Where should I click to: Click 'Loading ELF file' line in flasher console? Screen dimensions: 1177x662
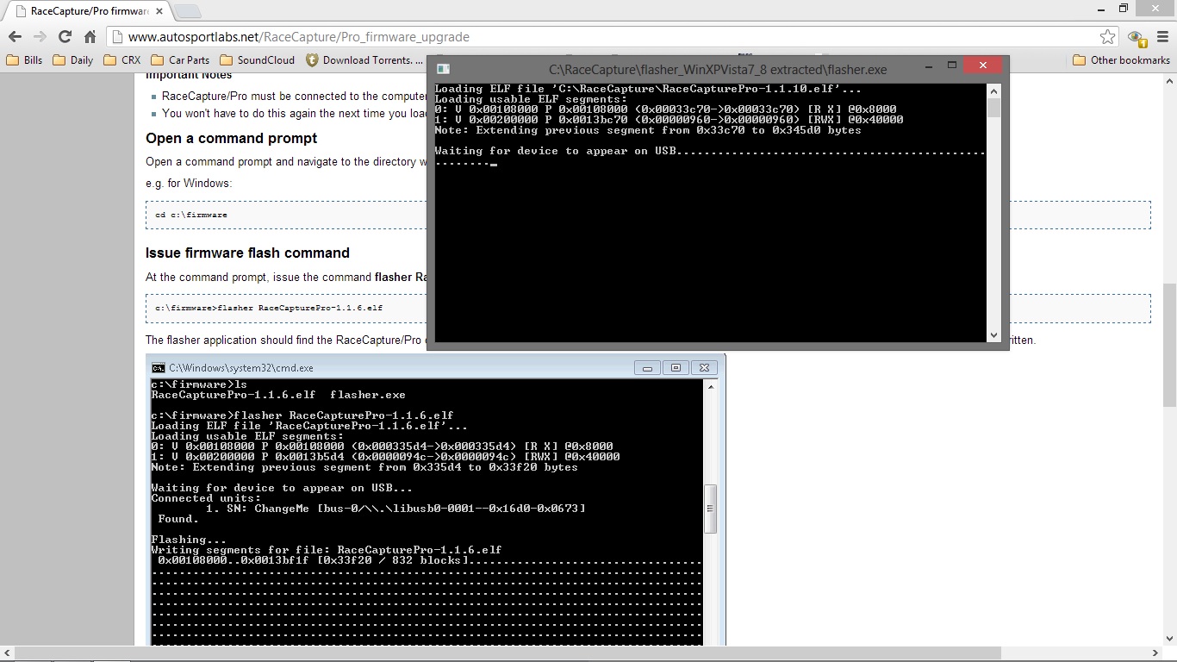click(648, 89)
